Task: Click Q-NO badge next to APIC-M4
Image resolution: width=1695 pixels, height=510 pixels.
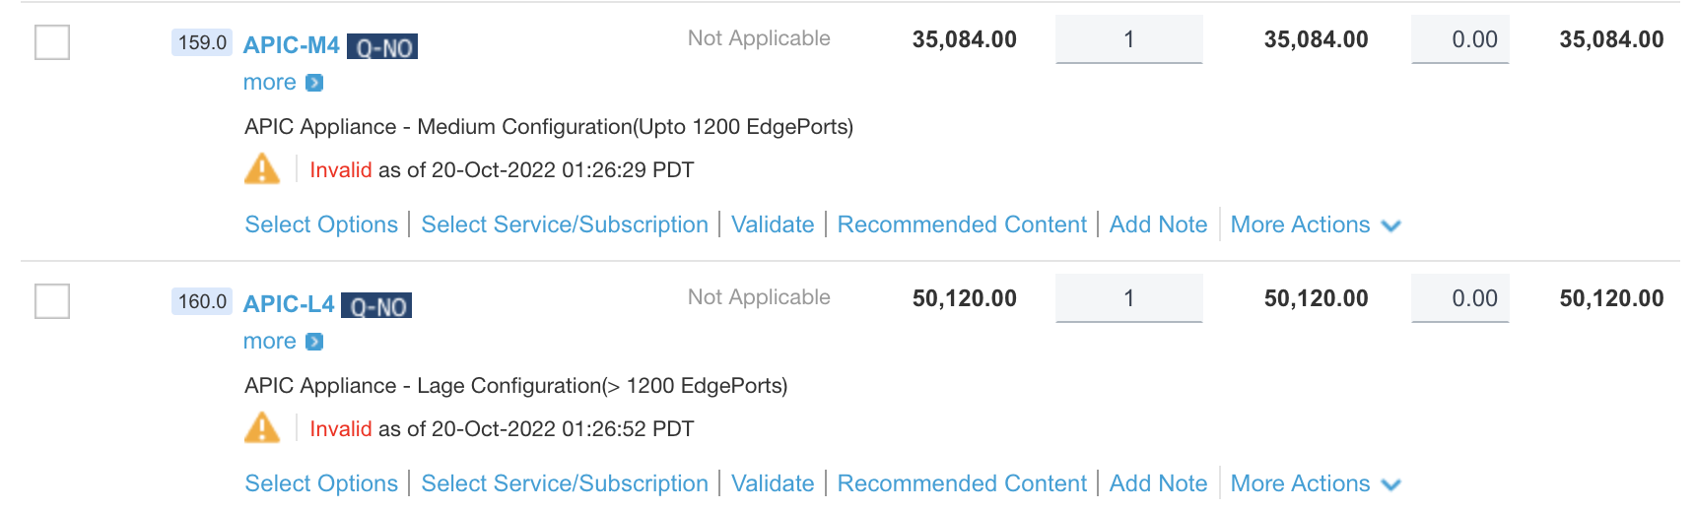Action: pos(382,46)
